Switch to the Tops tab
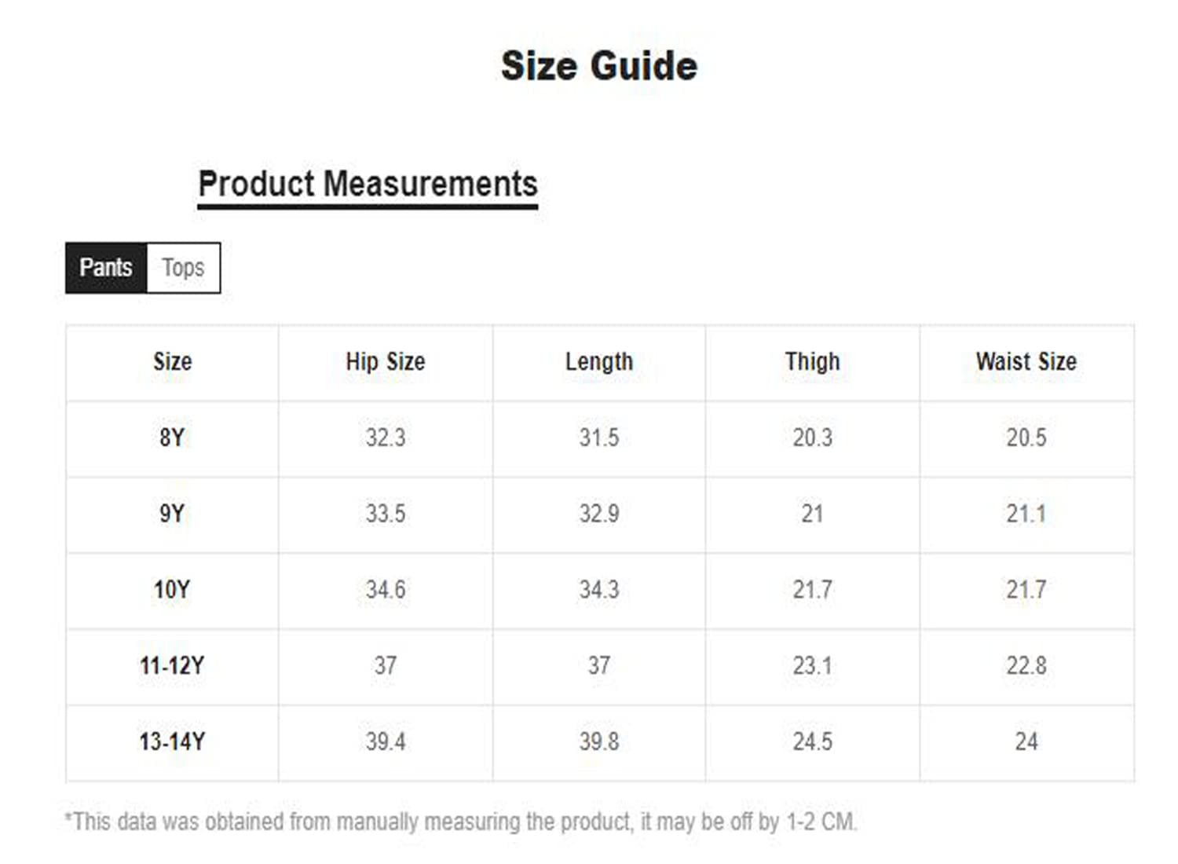This screenshot has width=1178, height=864. click(184, 268)
